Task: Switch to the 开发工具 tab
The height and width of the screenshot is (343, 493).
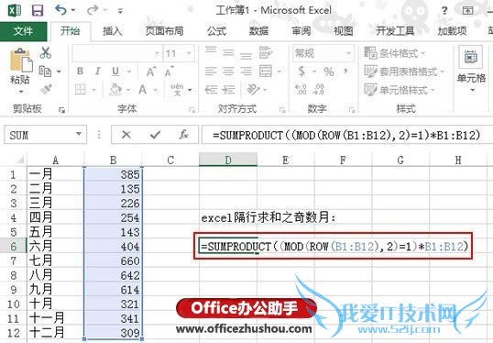Action: pyautogui.click(x=395, y=31)
